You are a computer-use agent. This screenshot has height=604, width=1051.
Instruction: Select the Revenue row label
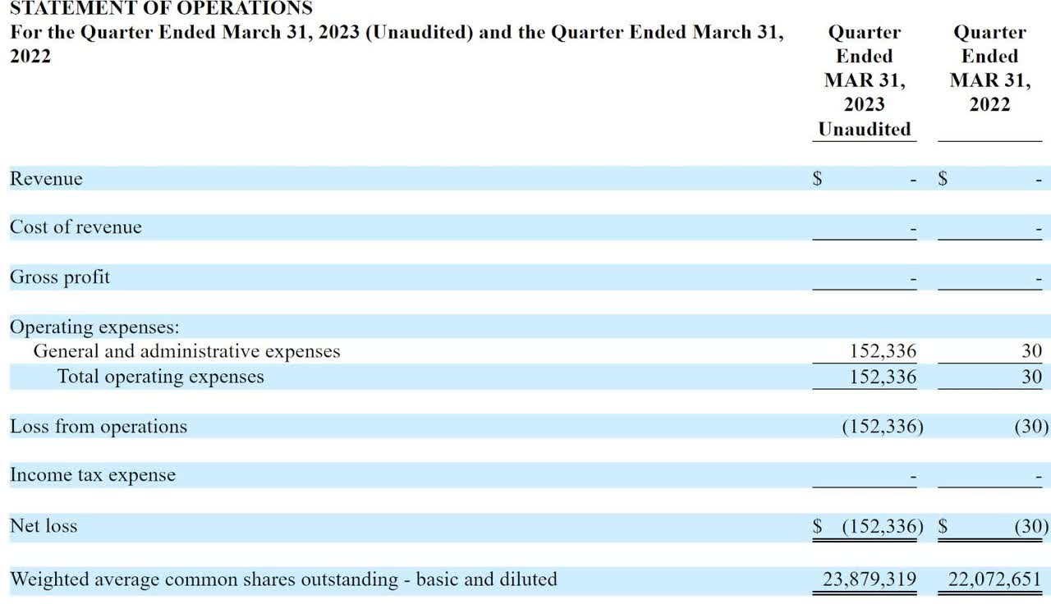pos(45,179)
